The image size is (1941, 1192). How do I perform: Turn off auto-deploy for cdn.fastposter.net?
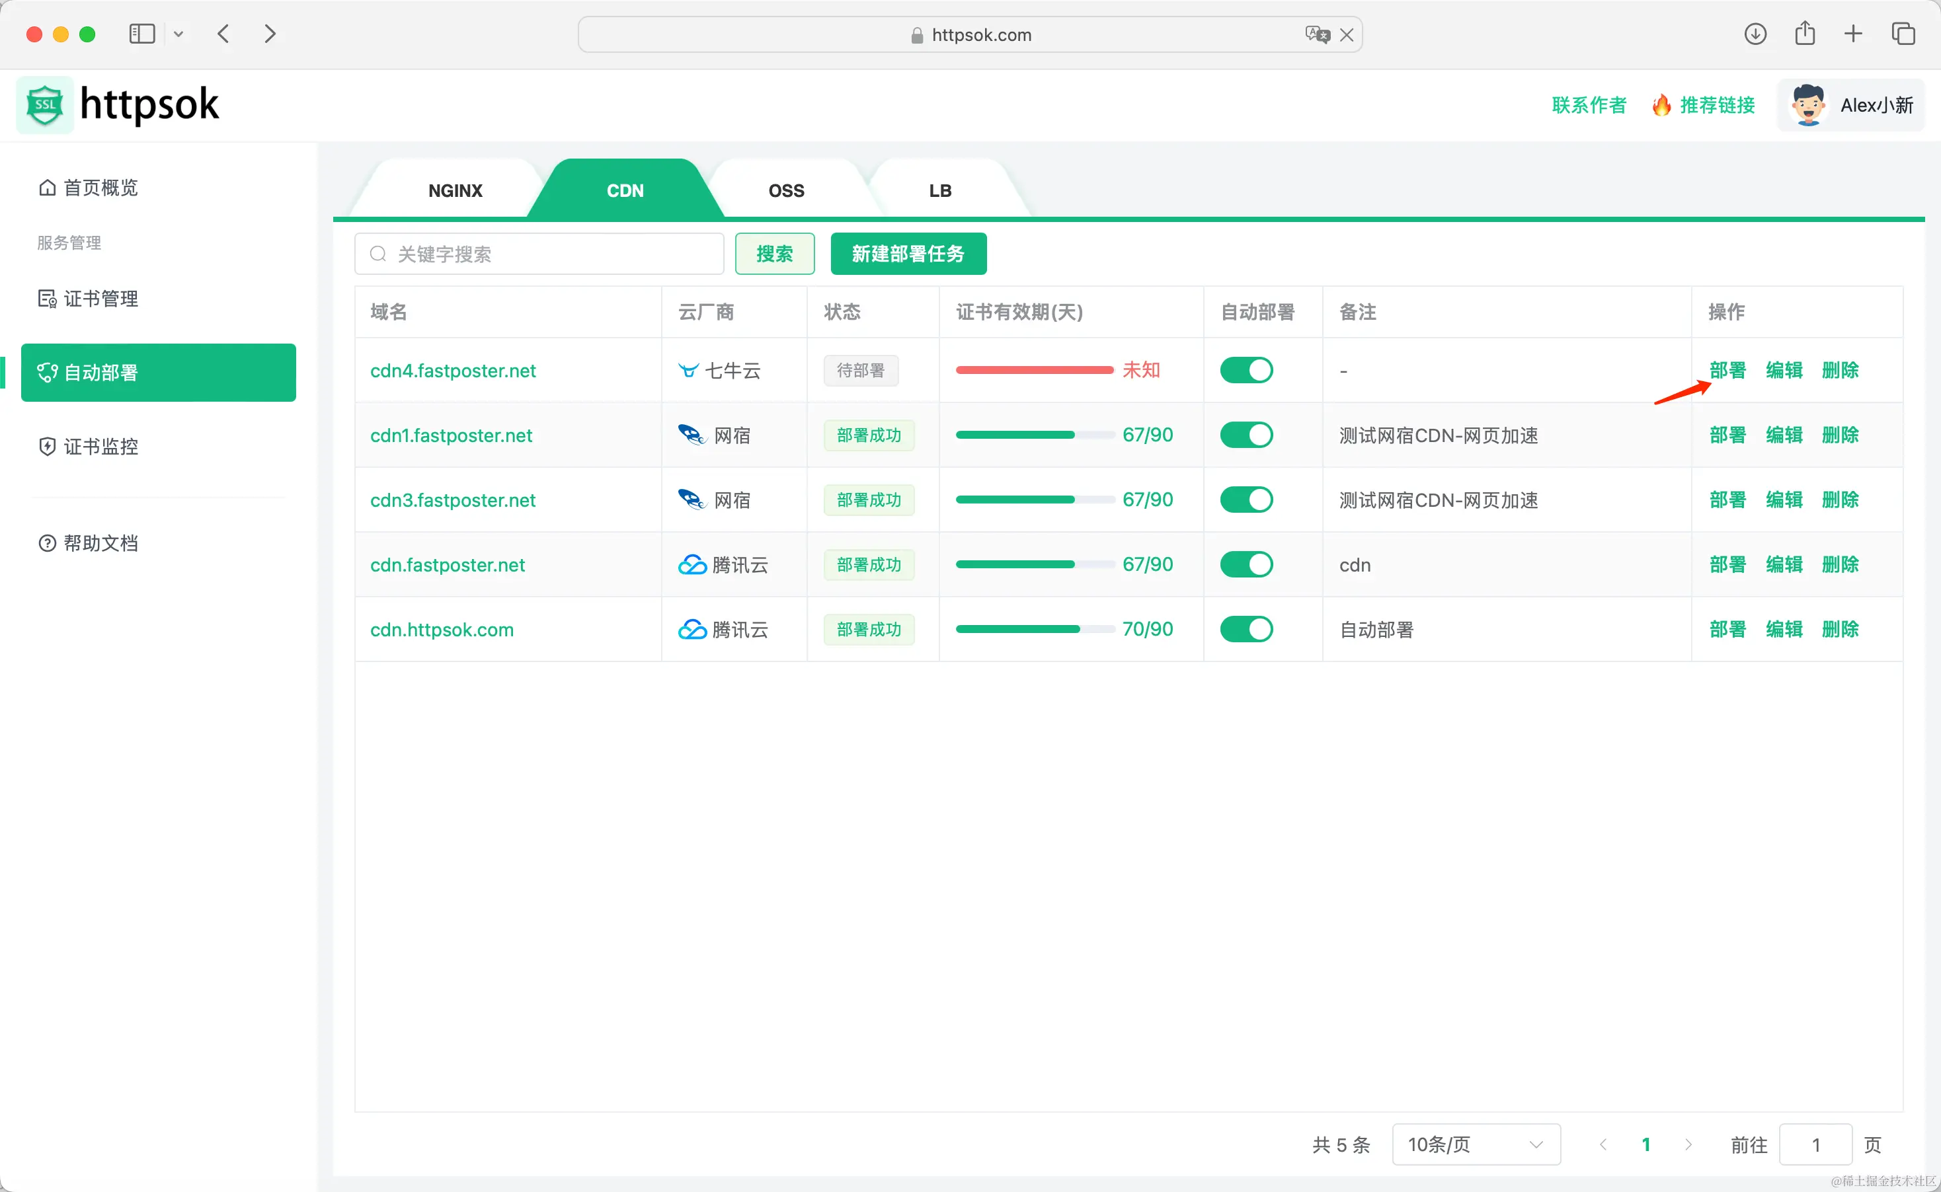coord(1246,564)
